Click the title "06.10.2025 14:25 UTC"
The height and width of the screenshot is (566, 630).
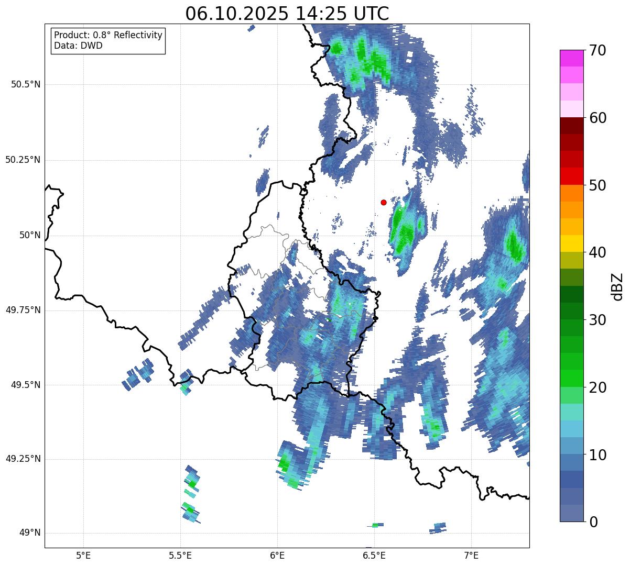(x=287, y=13)
